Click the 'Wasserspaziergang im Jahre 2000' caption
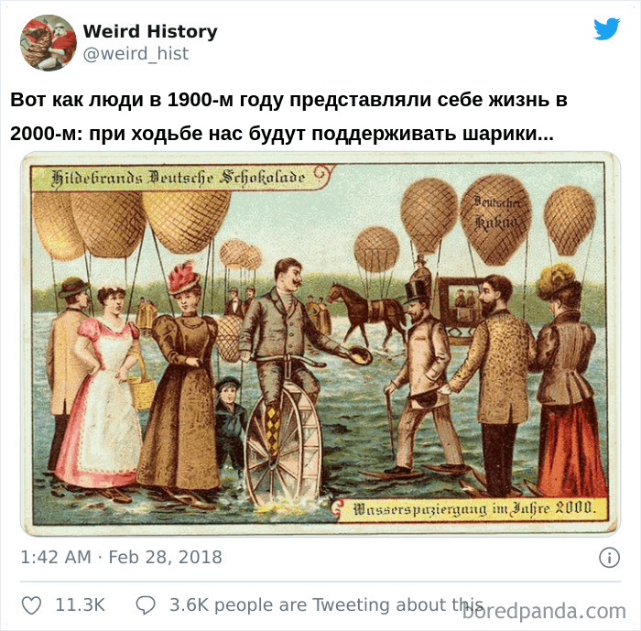Image resolution: width=641 pixels, height=631 pixels. [473, 509]
